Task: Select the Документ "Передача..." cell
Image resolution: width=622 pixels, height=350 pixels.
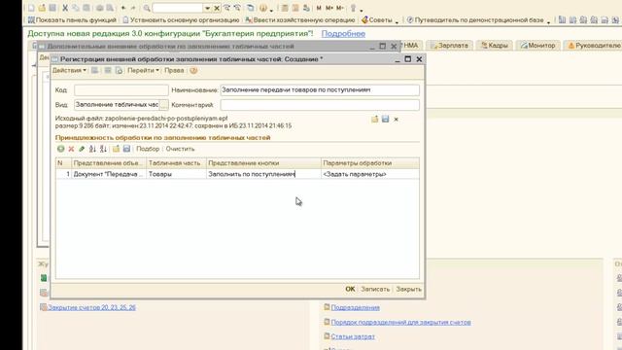Action: point(109,174)
